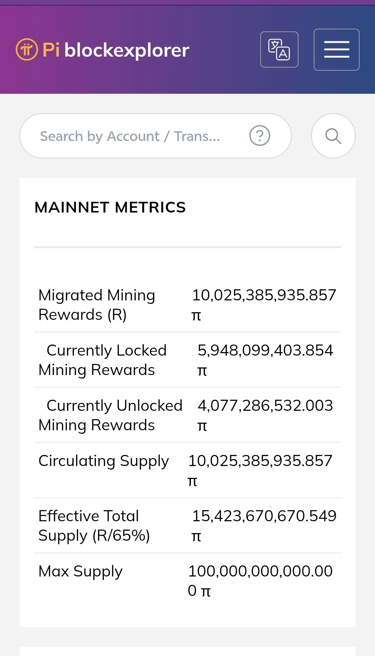Click the Max Supply value 100,000,000,000
The width and height of the screenshot is (375, 656).
click(x=260, y=572)
